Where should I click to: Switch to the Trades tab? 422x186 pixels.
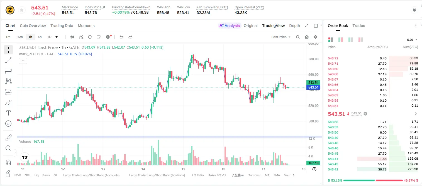pyautogui.click(x=359, y=26)
